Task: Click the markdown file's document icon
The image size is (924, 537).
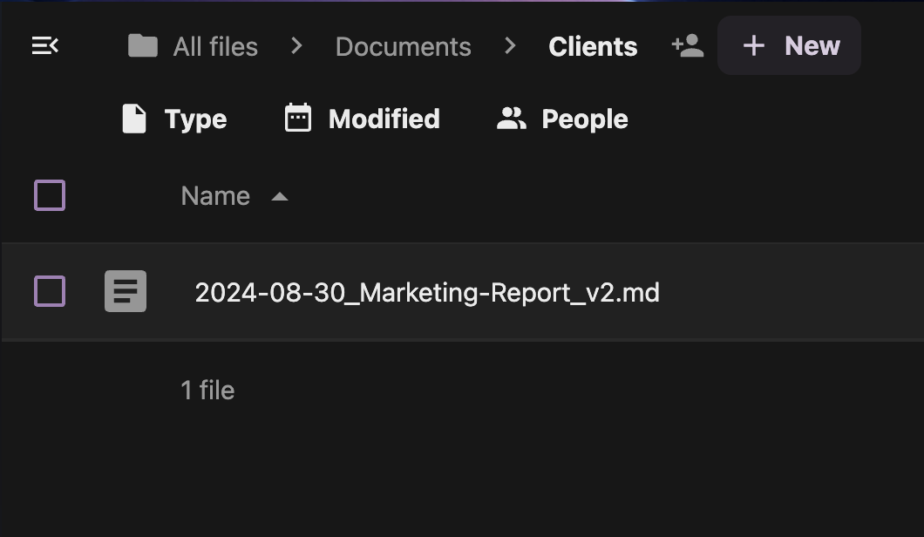Action: pyautogui.click(x=126, y=291)
